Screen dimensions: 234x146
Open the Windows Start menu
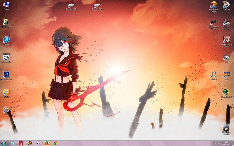pos(4,143)
